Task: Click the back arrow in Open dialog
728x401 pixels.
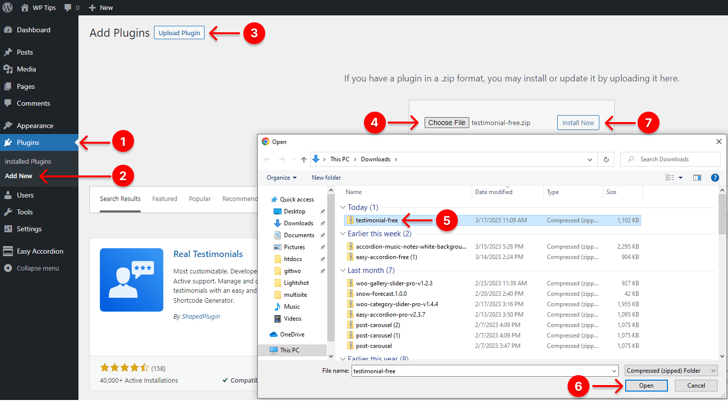Action: (268, 159)
